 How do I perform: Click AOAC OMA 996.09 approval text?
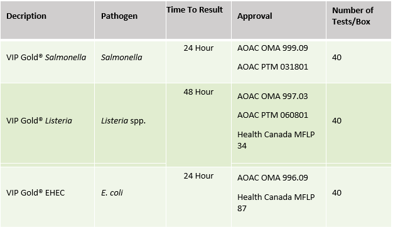pos(272,178)
